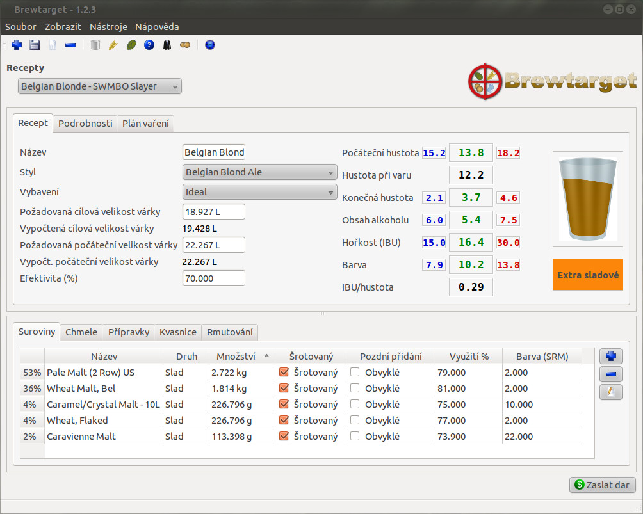Viewport: 643px width, 514px height.
Task: Select the Suroviny tab
Action: point(37,332)
